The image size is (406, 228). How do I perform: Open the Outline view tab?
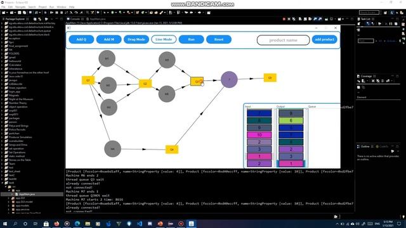365,146
